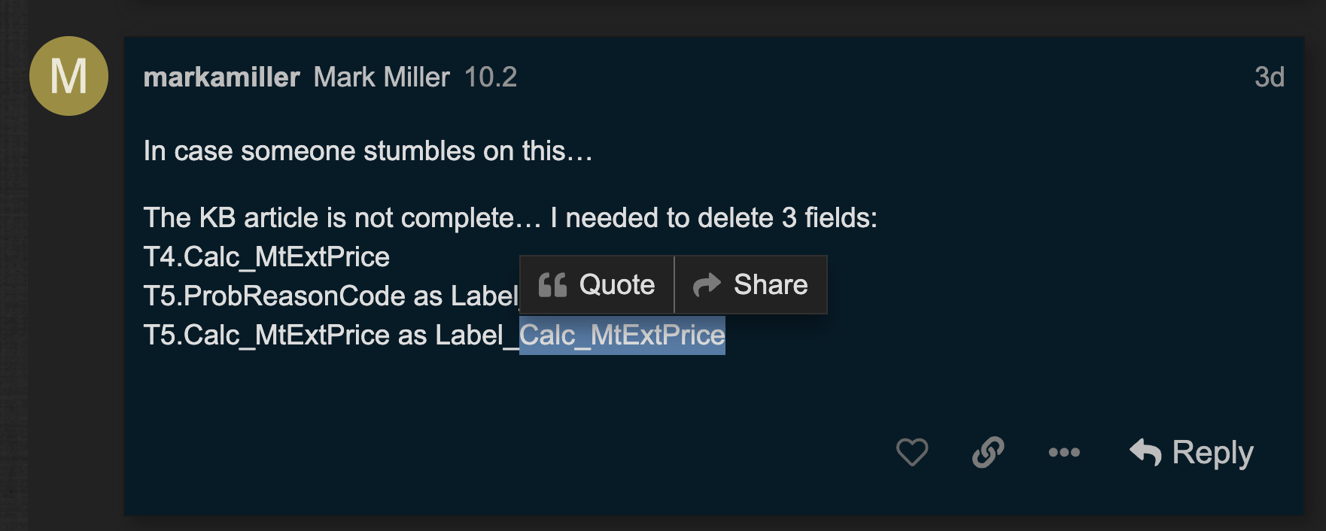Share the selected text
Screen dimensions: 1326x531
tap(750, 284)
